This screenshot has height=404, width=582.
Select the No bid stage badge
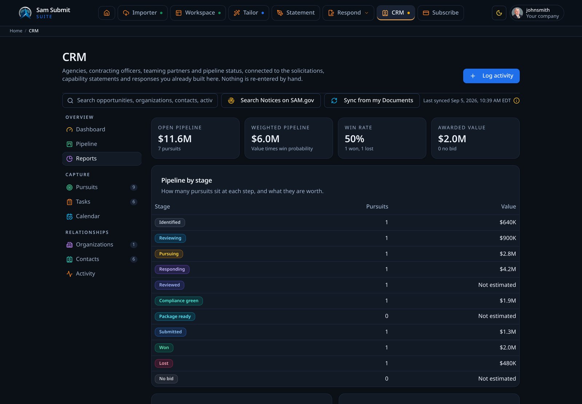[166, 379]
